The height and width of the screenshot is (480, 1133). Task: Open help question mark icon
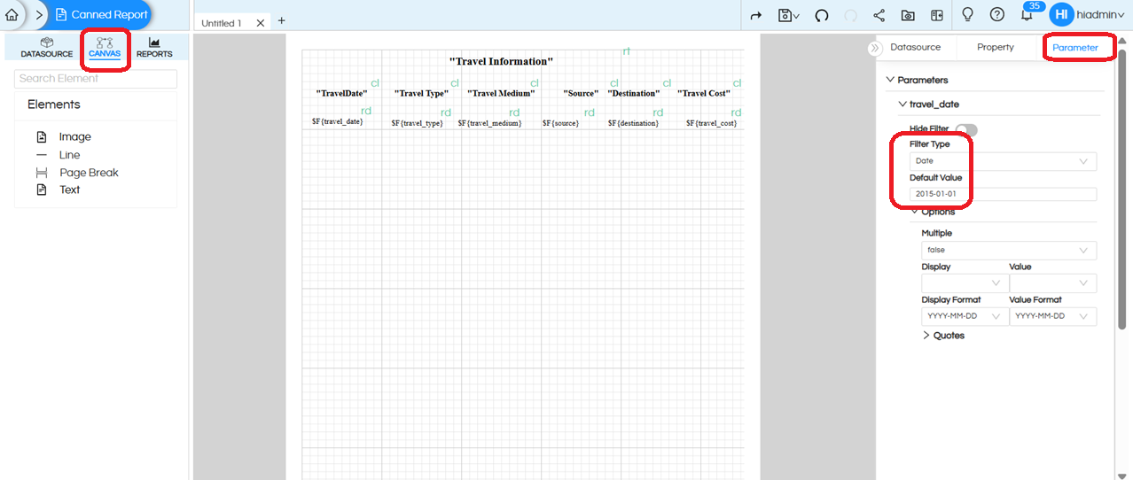(x=997, y=15)
